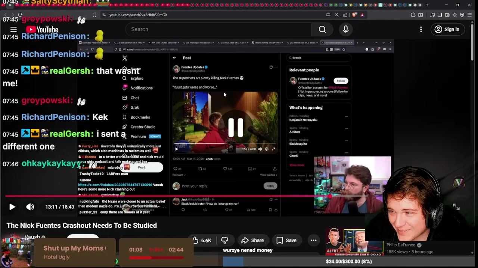The image size is (478, 268).
Task: Open the browser extensions puzzle icon
Action: click(x=413, y=15)
